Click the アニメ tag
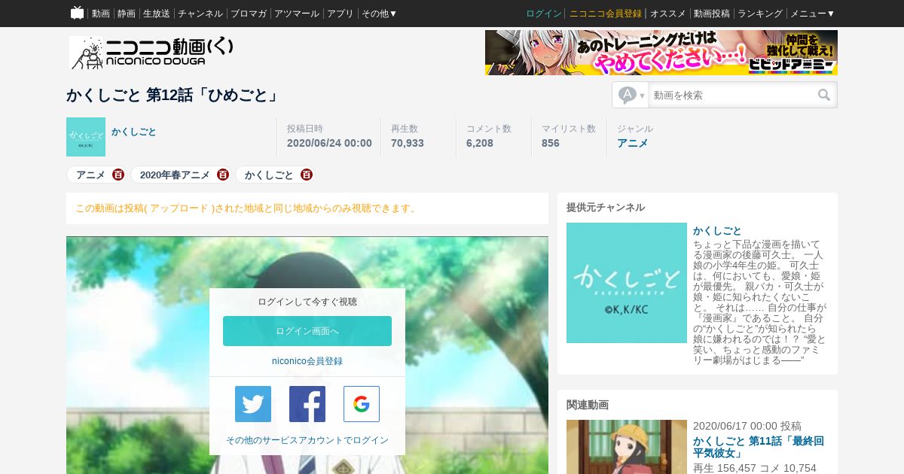904x474 pixels. click(91, 175)
